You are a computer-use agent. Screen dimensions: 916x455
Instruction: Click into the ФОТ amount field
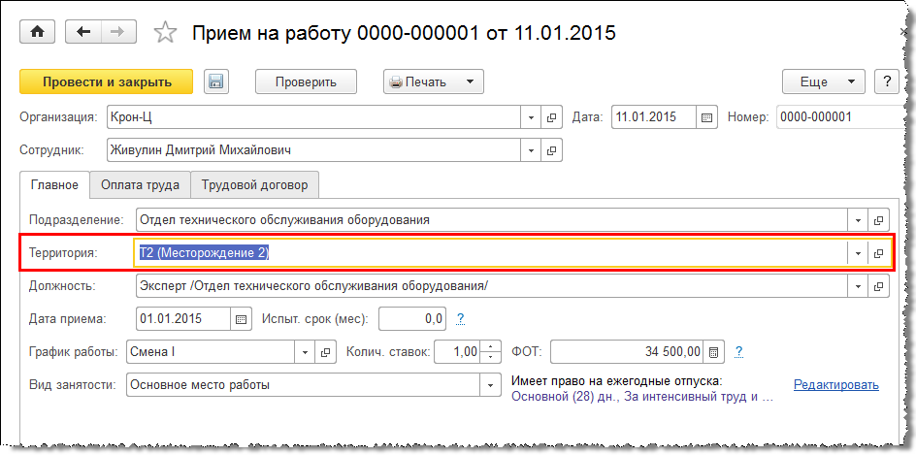[x=627, y=352]
